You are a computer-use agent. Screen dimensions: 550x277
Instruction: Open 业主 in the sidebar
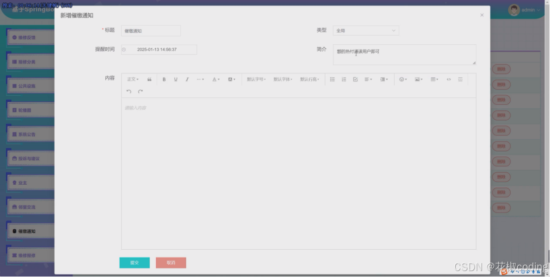click(31, 183)
